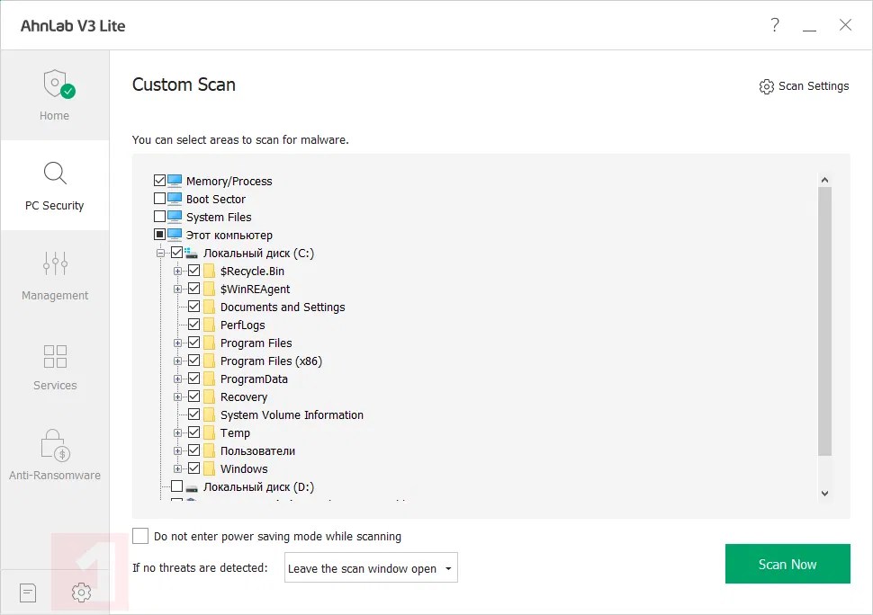This screenshot has height=615, width=873.
Task: Open the Management sliders icon
Action: point(55,263)
